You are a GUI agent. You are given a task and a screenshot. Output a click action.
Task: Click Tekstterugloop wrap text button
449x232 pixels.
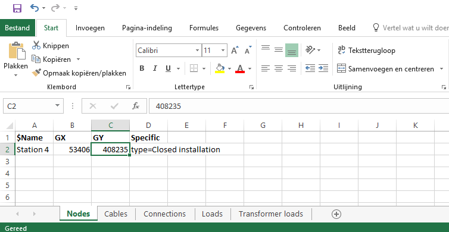(x=367, y=51)
